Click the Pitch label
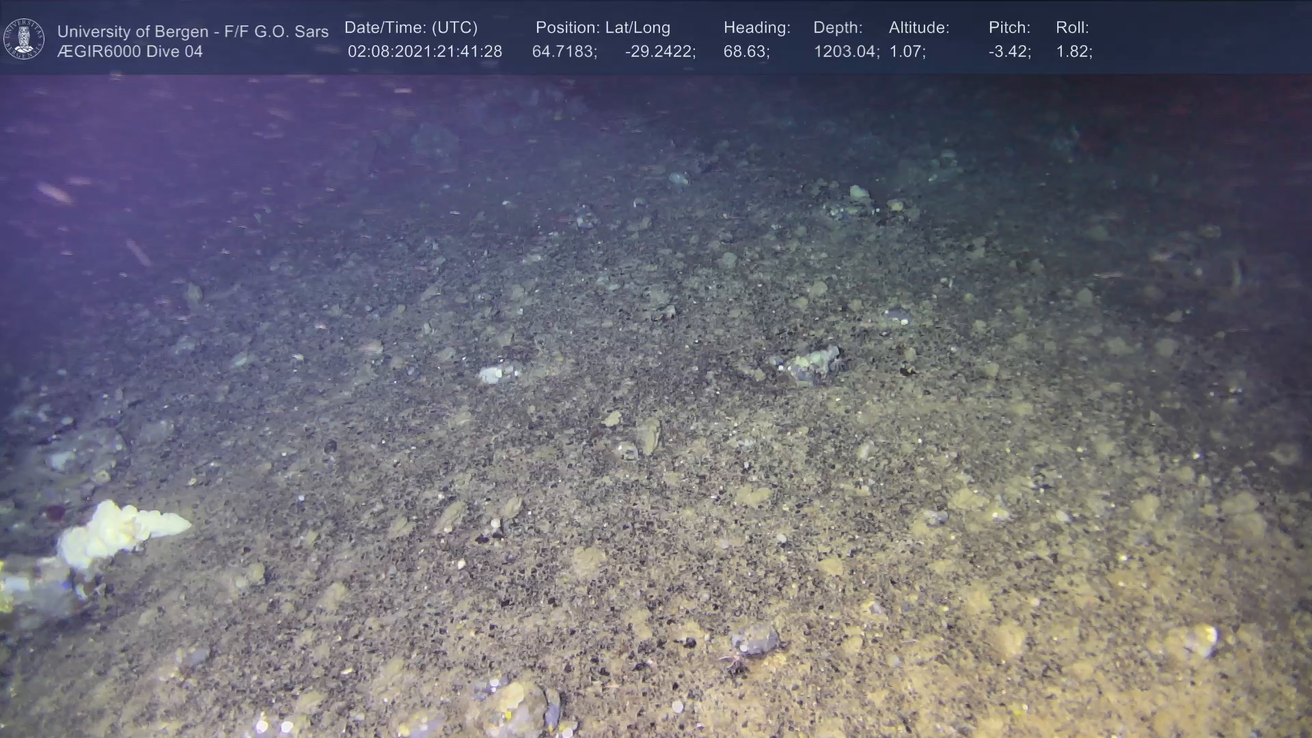This screenshot has height=738, width=1312. coord(1009,28)
